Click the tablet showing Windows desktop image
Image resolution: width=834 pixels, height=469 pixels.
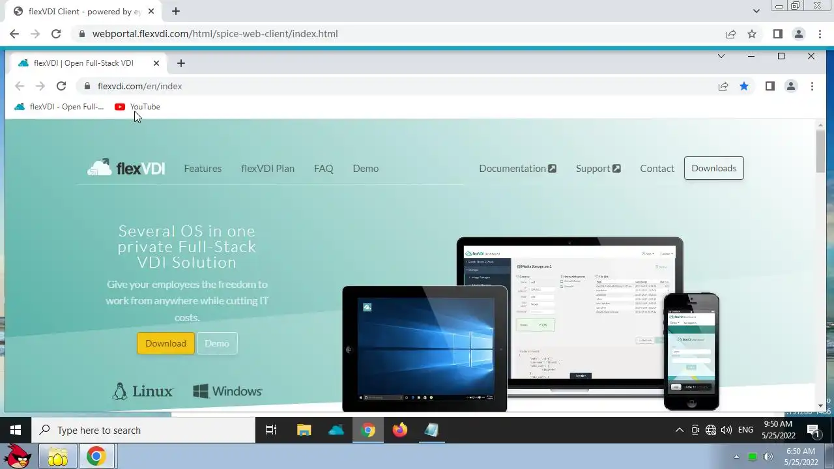click(x=424, y=348)
